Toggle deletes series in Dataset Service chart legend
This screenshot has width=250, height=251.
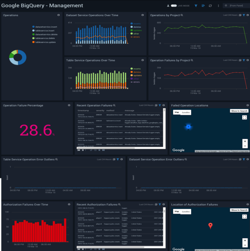(136, 27)
